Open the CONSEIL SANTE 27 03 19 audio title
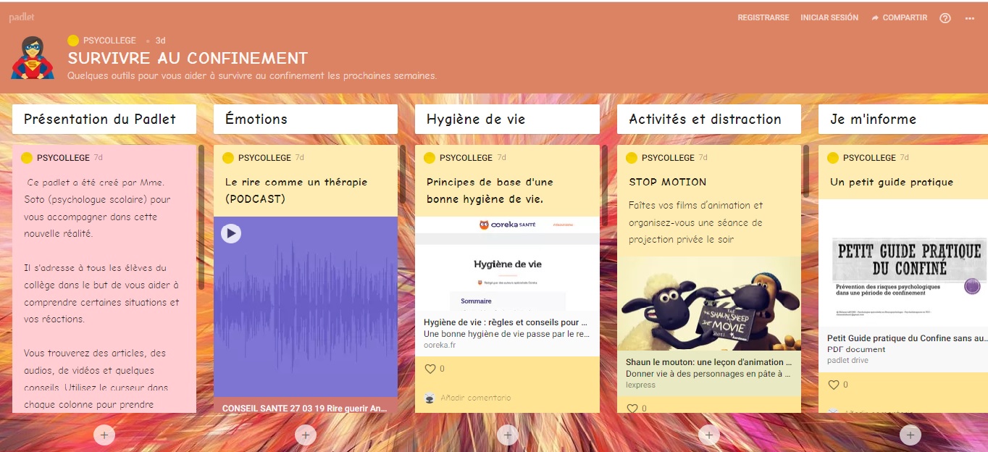The width and height of the screenshot is (988, 452). [305, 409]
